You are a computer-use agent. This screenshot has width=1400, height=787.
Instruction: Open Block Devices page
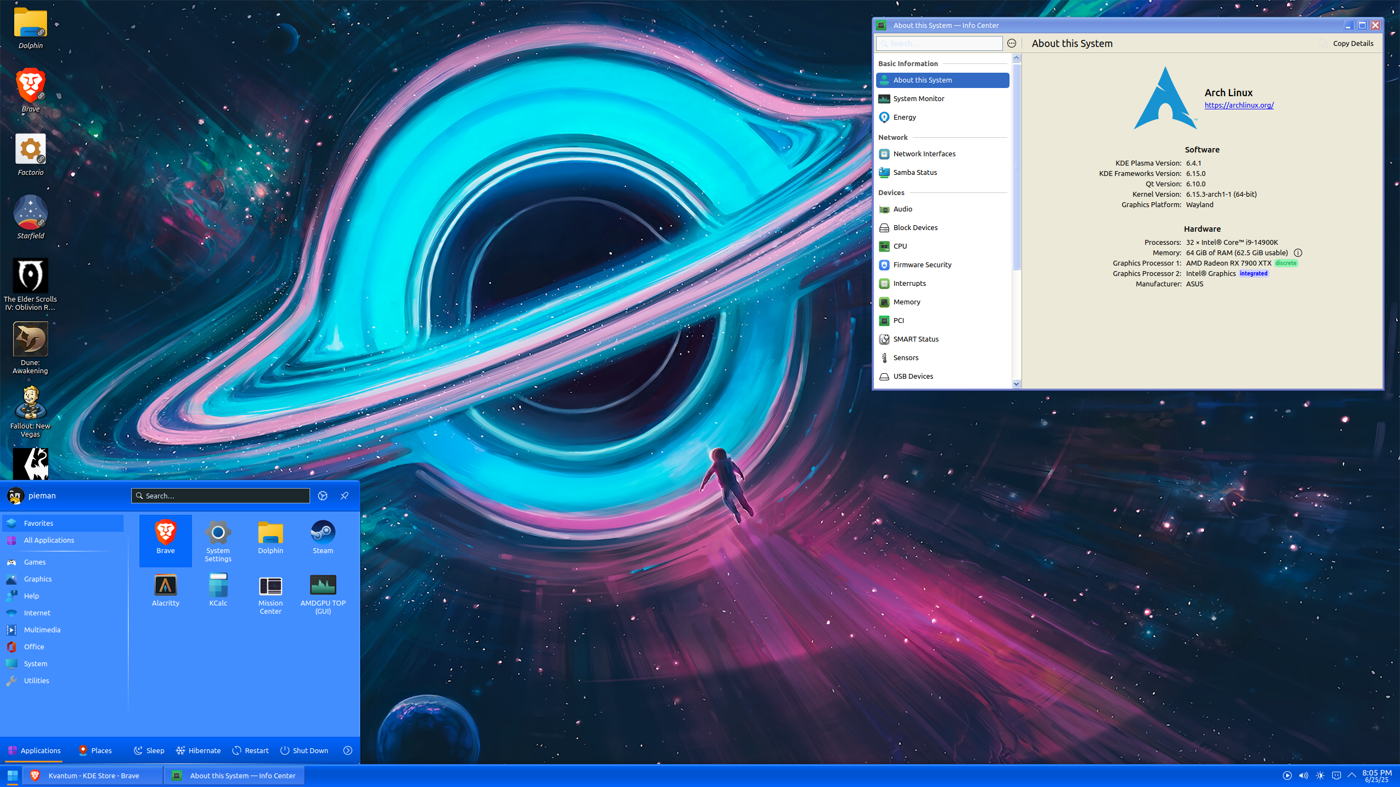943,227
